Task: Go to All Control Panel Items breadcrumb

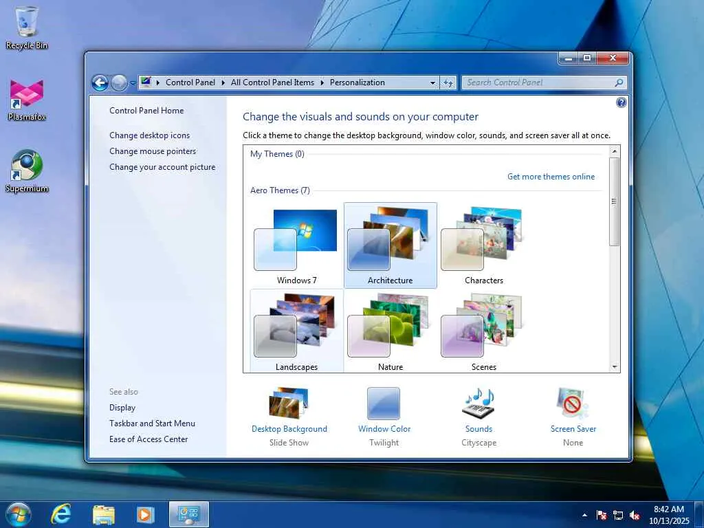Action: point(272,82)
